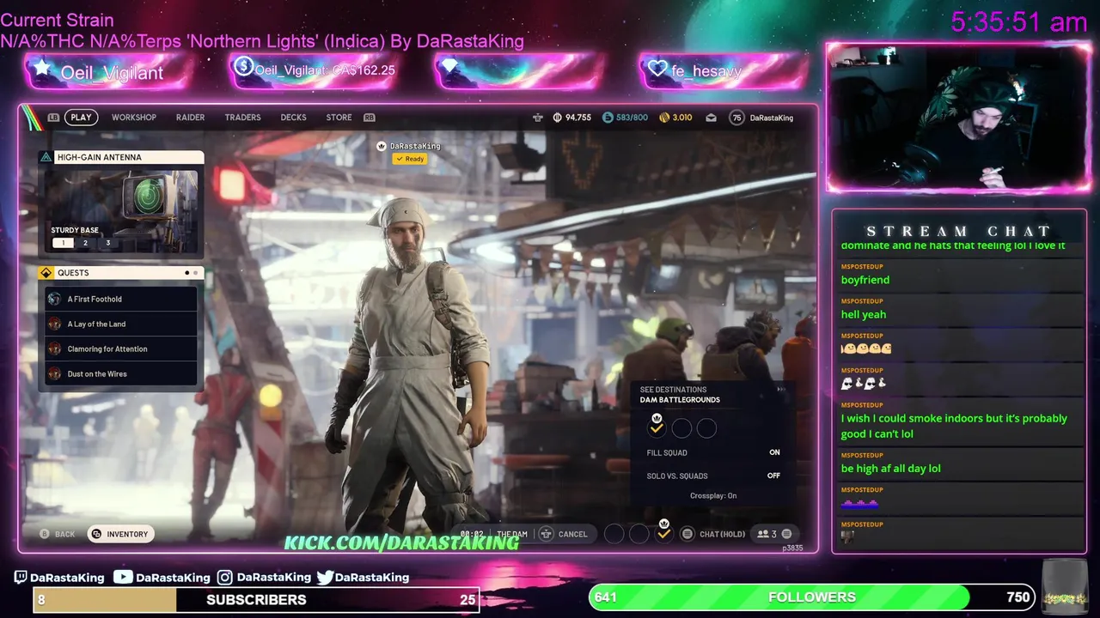Click the middle empty squad slot in panel

pyautogui.click(x=681, y=427)
